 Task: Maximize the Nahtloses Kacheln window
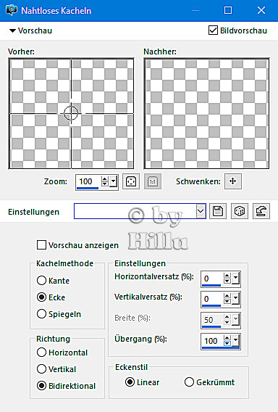(228, 10)
